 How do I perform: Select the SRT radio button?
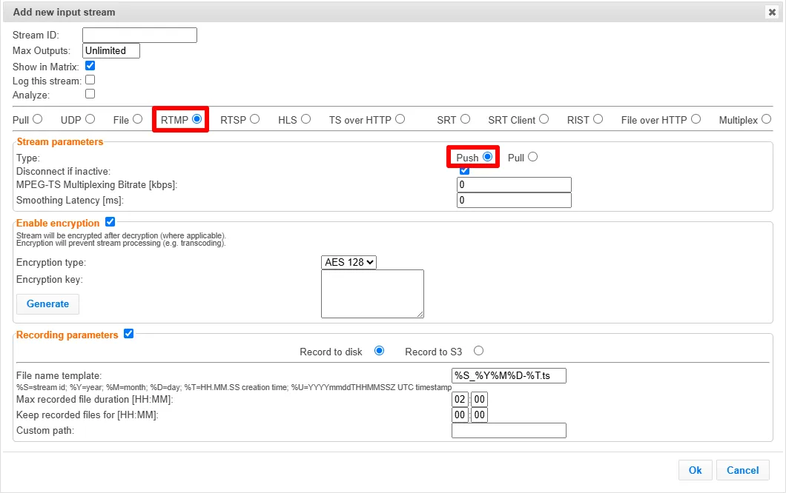[x=466, y=119]
